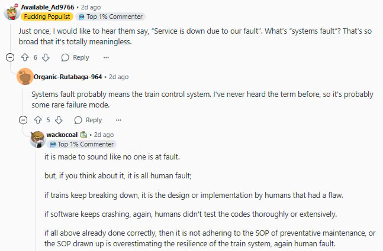Open more options on Available_Ad9766's comment
The height and width of the screenshot is (251, 383).
(x=106, y=57)
